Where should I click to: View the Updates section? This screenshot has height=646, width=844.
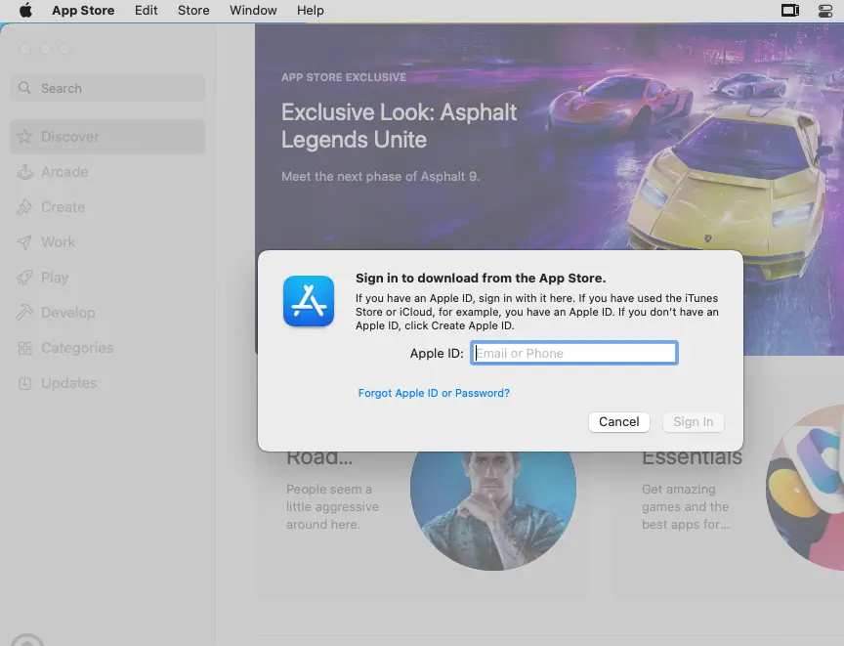(107, 383)
